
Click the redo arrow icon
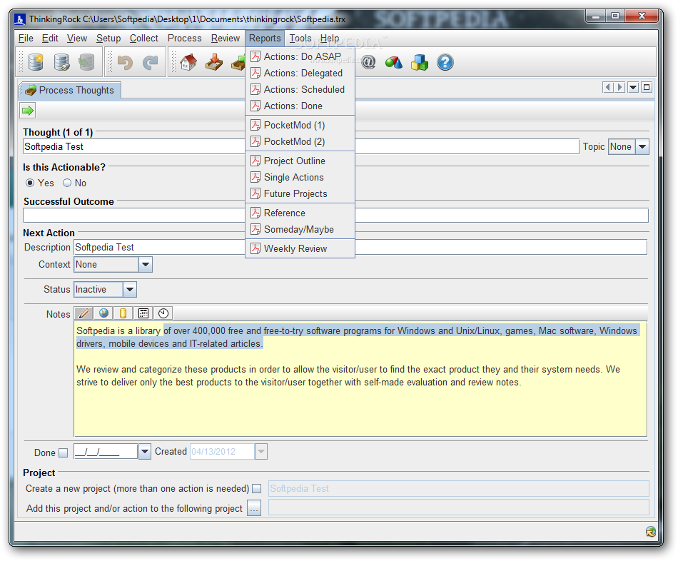tap(151, 63)
